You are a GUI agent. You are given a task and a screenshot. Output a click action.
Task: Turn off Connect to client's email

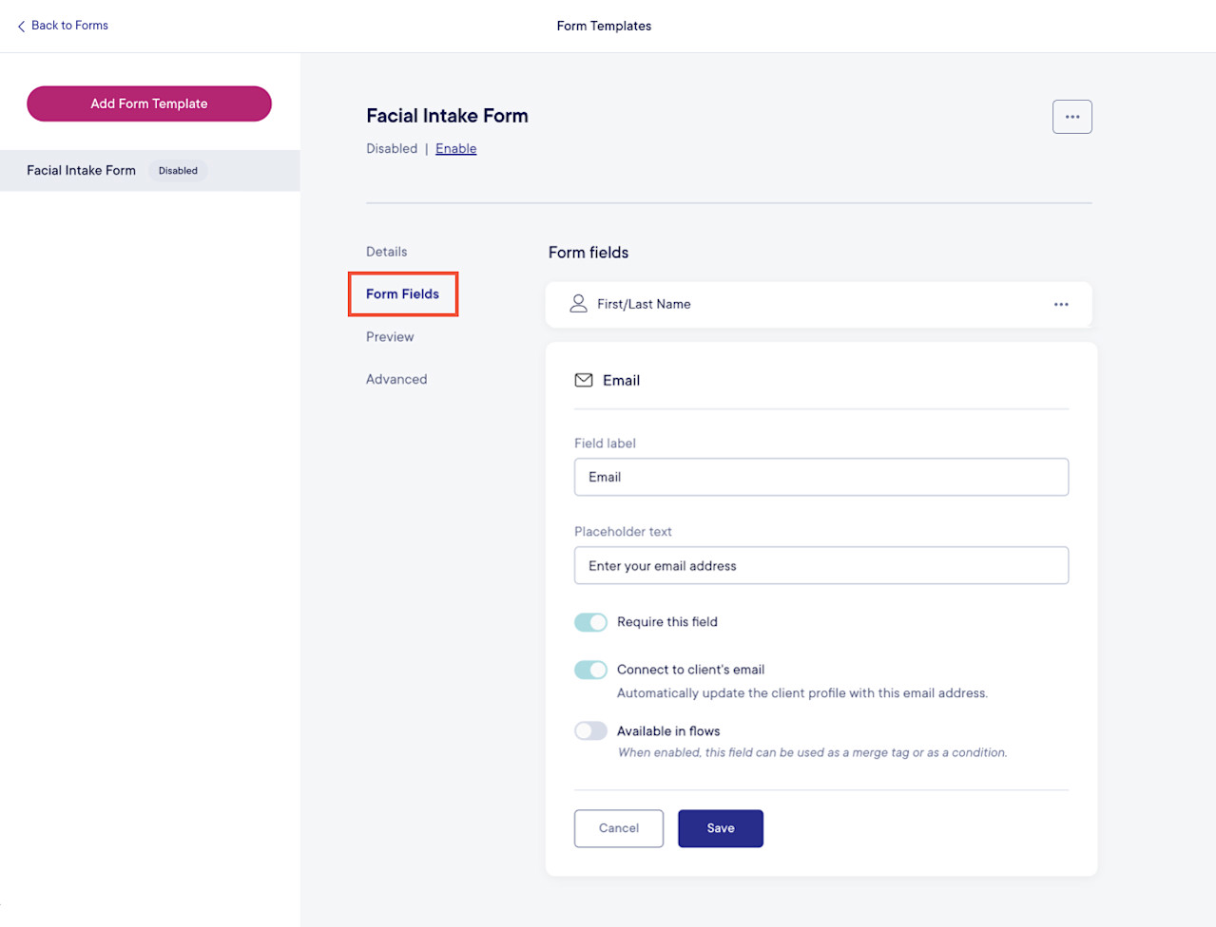[x=590, y=670]
